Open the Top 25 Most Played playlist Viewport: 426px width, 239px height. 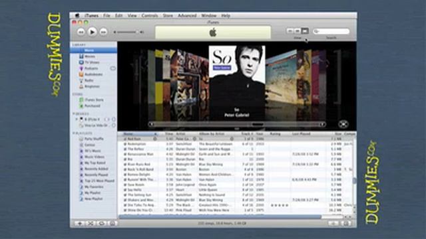coord(99,181)
